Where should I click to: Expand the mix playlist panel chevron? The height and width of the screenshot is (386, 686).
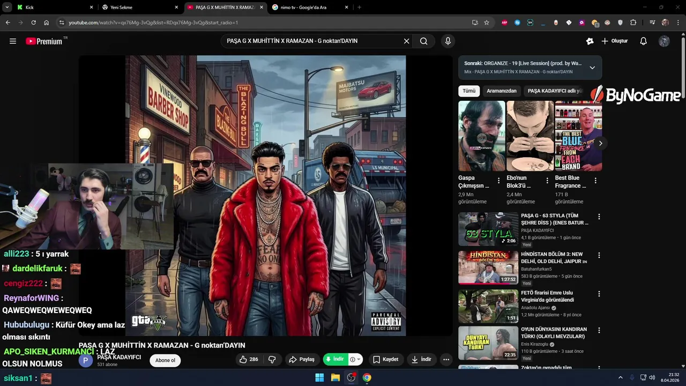click(x=592, y=68)
